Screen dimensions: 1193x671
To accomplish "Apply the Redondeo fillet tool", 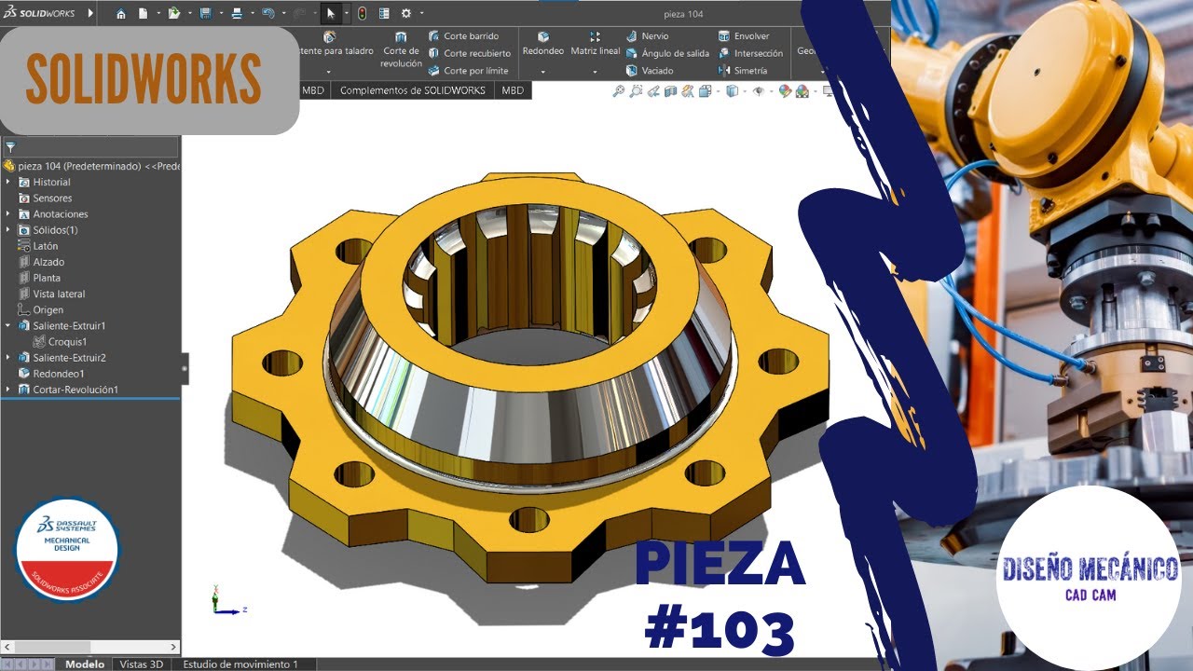I will 542,44.
